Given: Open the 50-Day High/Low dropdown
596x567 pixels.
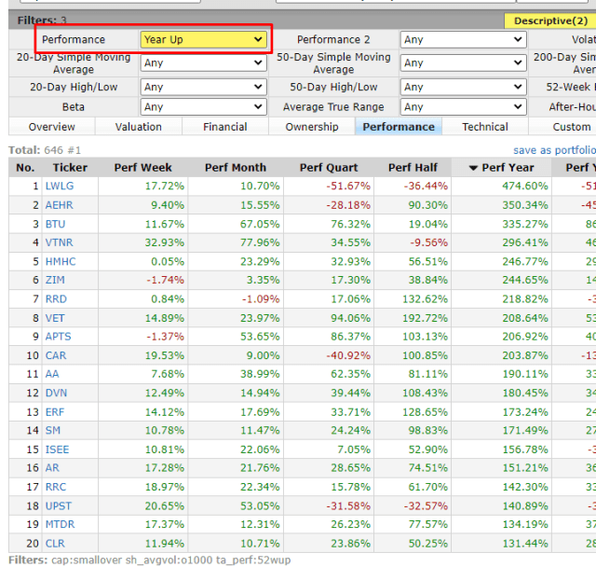Looking at the screenshot, I should tap(463, 87).
